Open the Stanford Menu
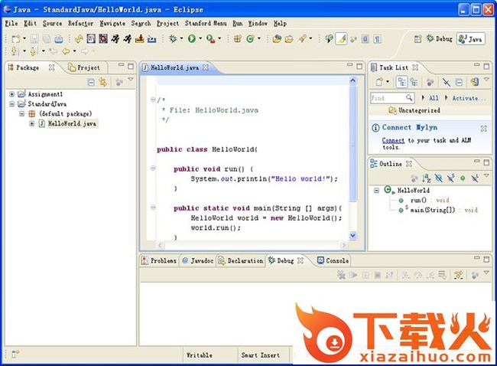This screenshot has width=497, height=366. 206,24
